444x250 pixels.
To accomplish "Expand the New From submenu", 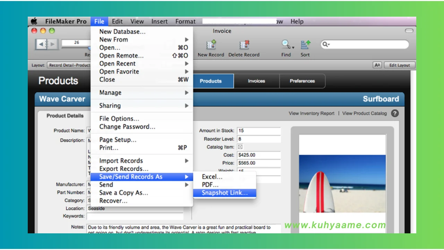I will tap(187, 40).
